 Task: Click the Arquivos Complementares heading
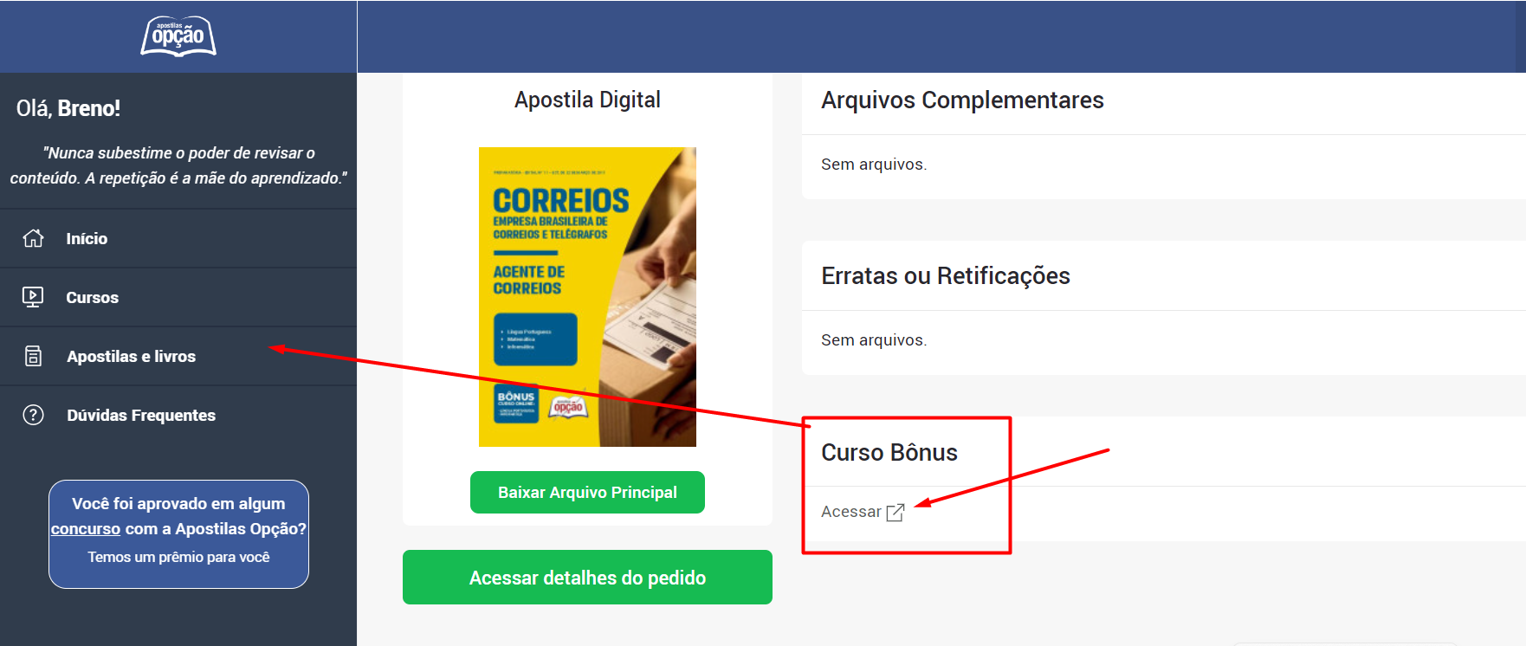[962, 100]
